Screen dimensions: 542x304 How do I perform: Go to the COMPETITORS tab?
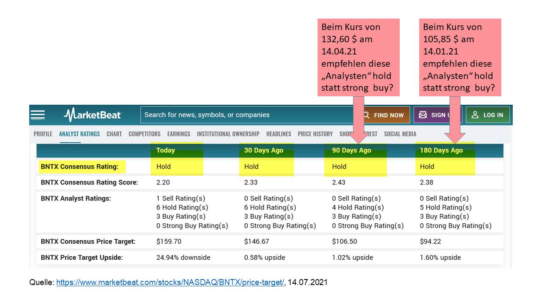coord(144,134)
